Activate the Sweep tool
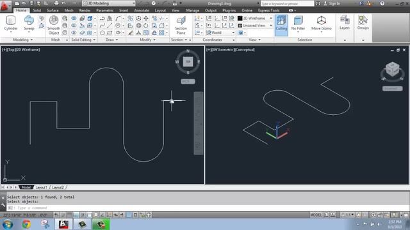This screenshot has height=230, width=410. coord(29,23)
